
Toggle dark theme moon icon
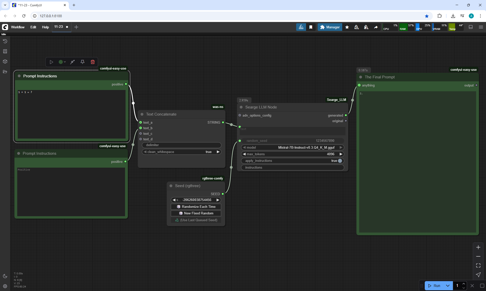(5, 276)
